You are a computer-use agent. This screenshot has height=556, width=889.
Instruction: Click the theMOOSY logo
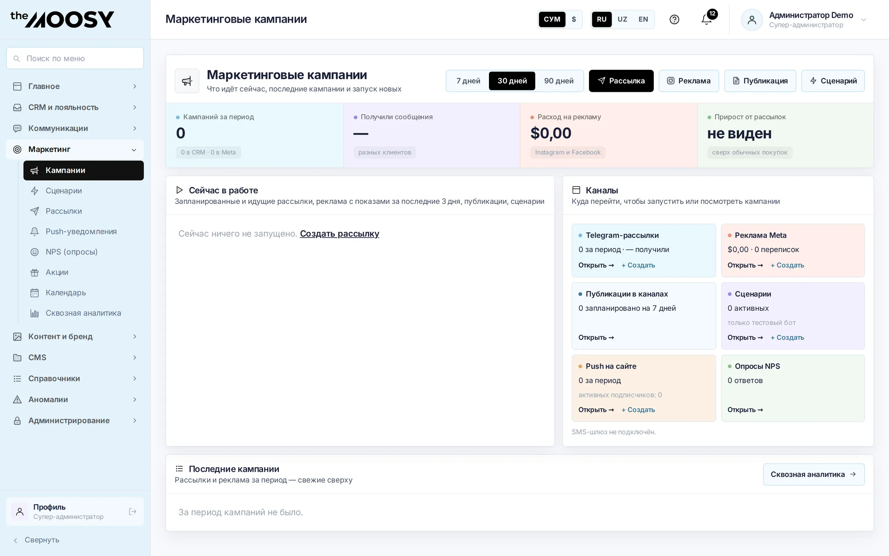(x=62, y=19)
